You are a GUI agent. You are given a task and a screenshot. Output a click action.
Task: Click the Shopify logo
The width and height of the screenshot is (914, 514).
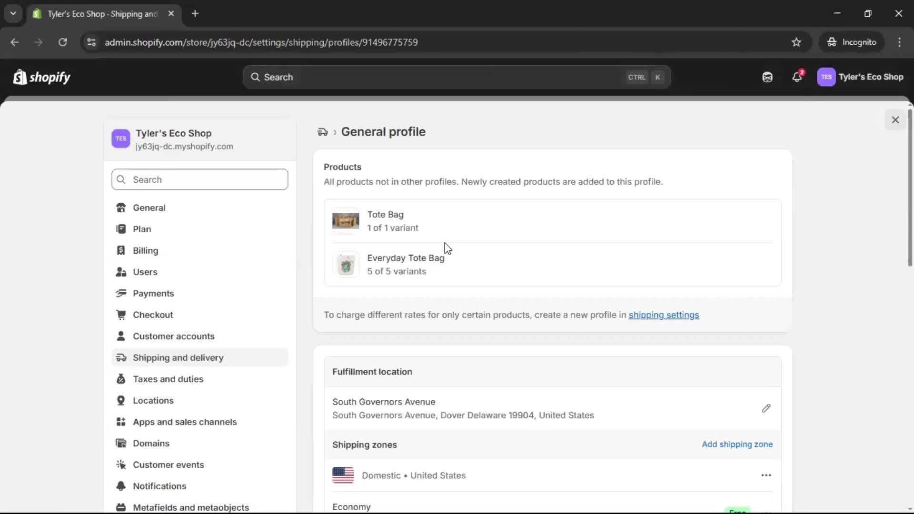41,77
